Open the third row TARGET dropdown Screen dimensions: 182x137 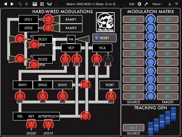[168, 36]
